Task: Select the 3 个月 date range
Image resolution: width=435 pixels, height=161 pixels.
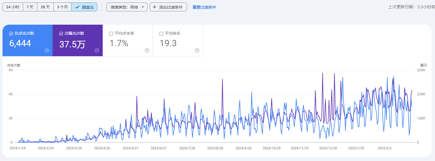Action: coord(63,7)
